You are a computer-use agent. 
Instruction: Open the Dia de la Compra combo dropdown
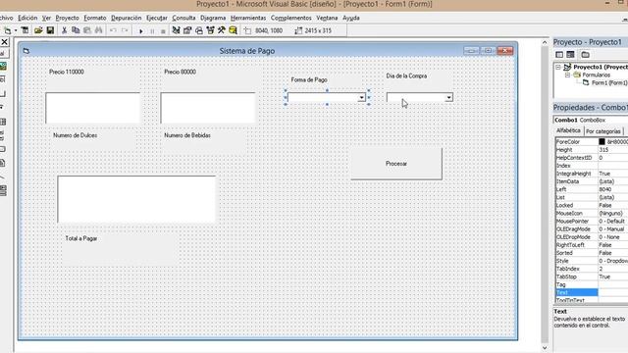[448, 98]
